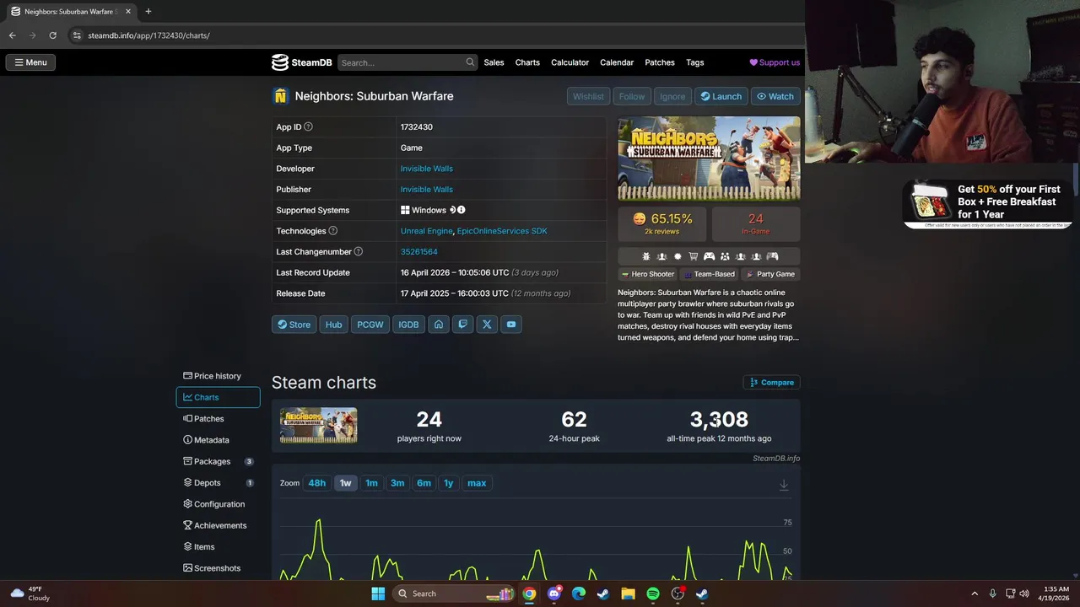Open the Steam Store link button

pos(294,325)
